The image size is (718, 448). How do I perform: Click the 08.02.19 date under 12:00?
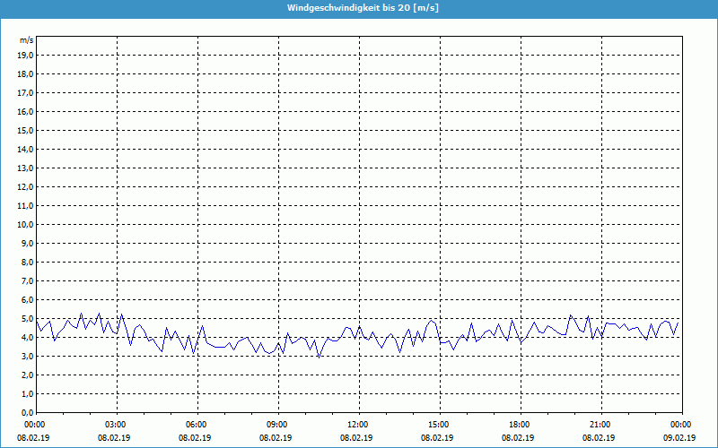357,438
